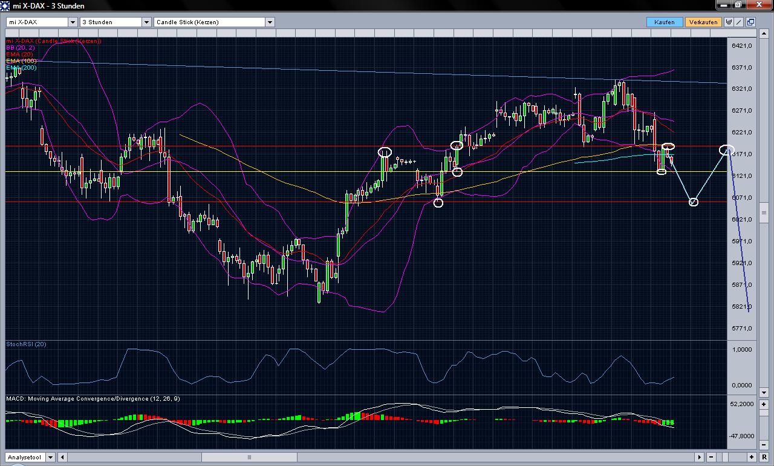Select the trendline drawing tool icon

[739, 22]
